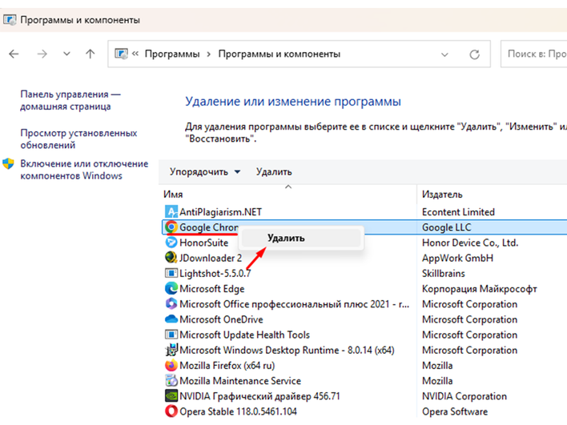The width and height of the screenshot is (567, 425).
Task: Click Honor Device Co., Ltd. publisher
Action: point(470,243)
